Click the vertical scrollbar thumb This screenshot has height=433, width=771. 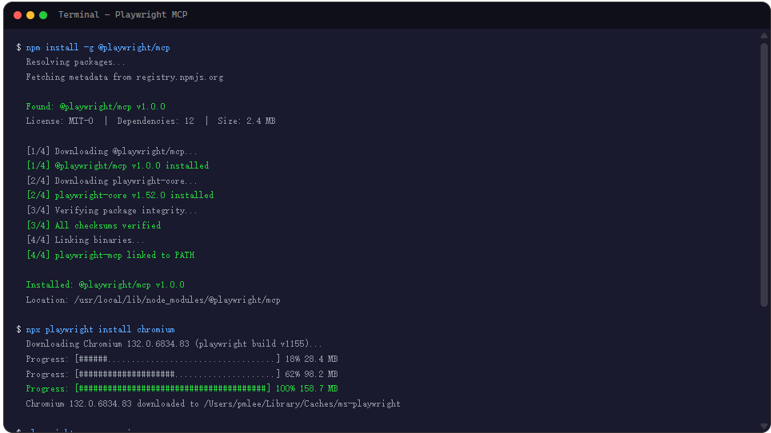(764, 175)
